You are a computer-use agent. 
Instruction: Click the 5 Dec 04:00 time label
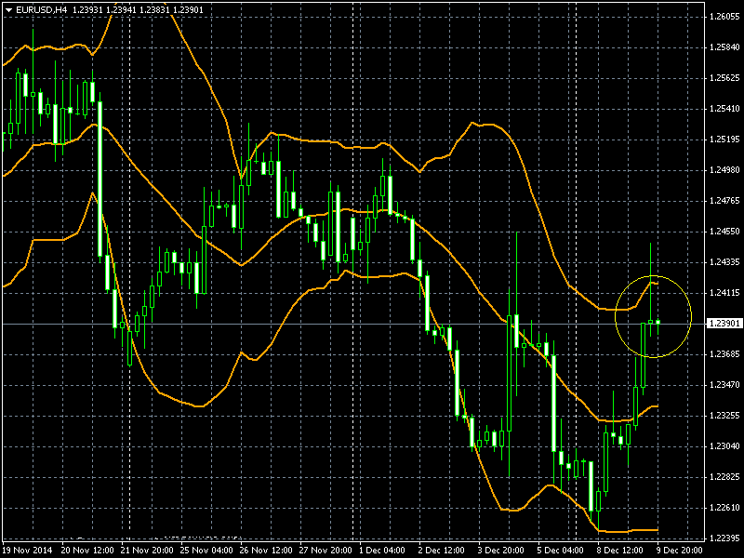point(561,551)
